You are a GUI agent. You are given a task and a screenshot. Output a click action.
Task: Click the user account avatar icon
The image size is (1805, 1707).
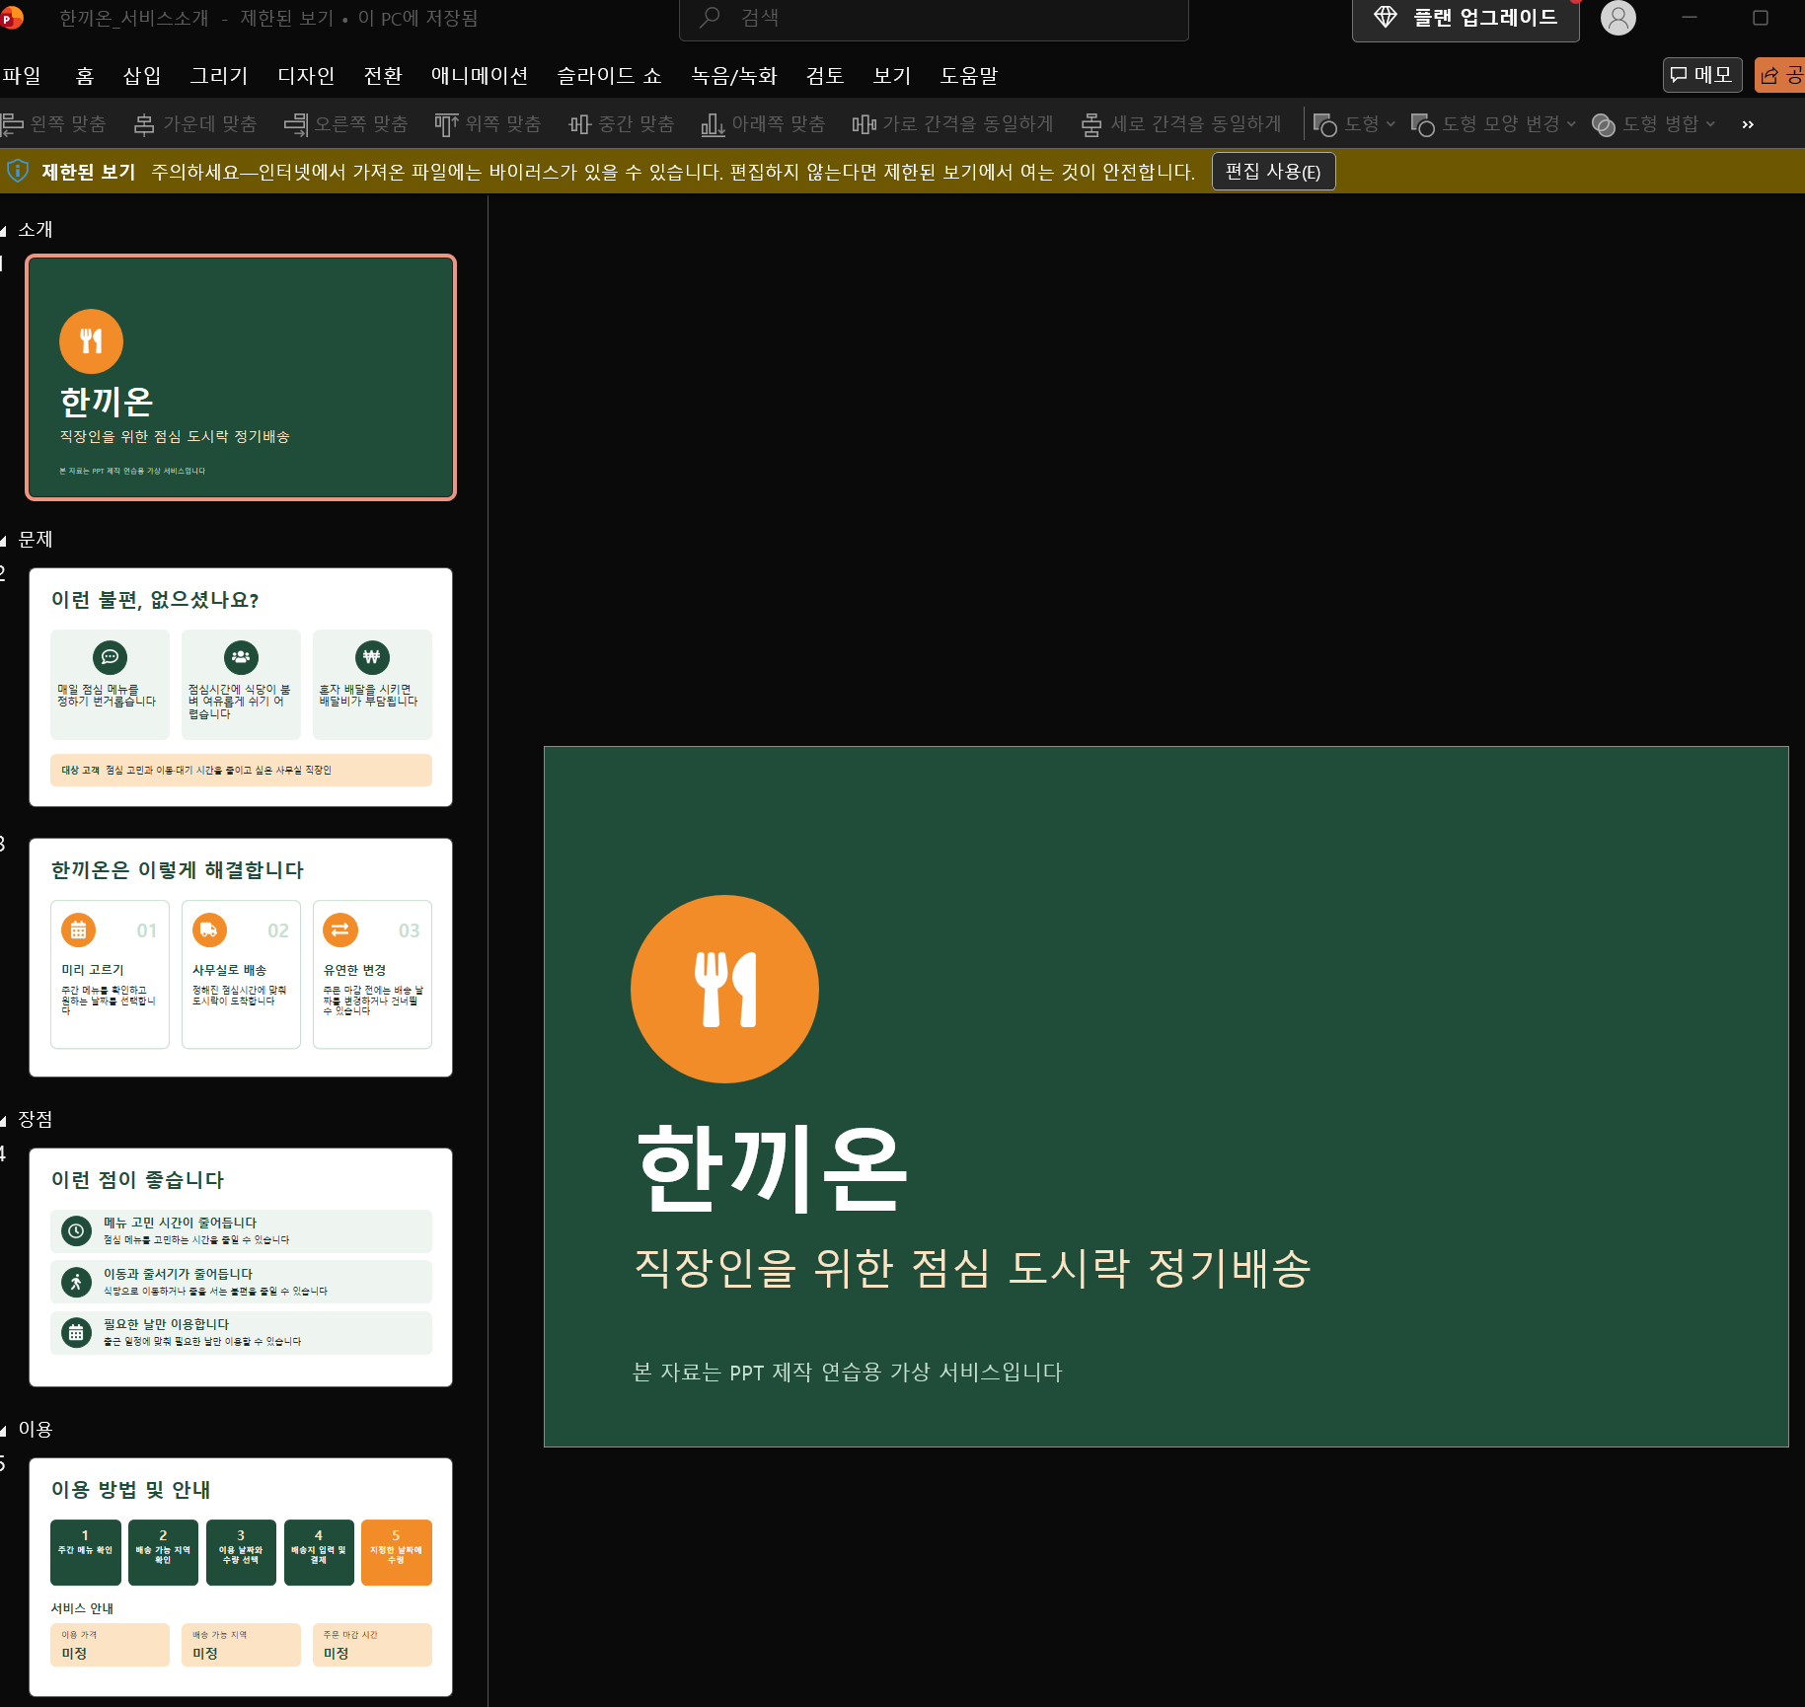pos(1617,18)
